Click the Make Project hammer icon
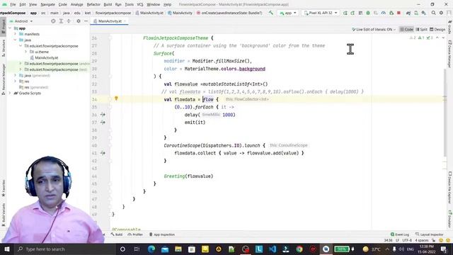The height and width of the screenshot is (255, 453). 270,13
